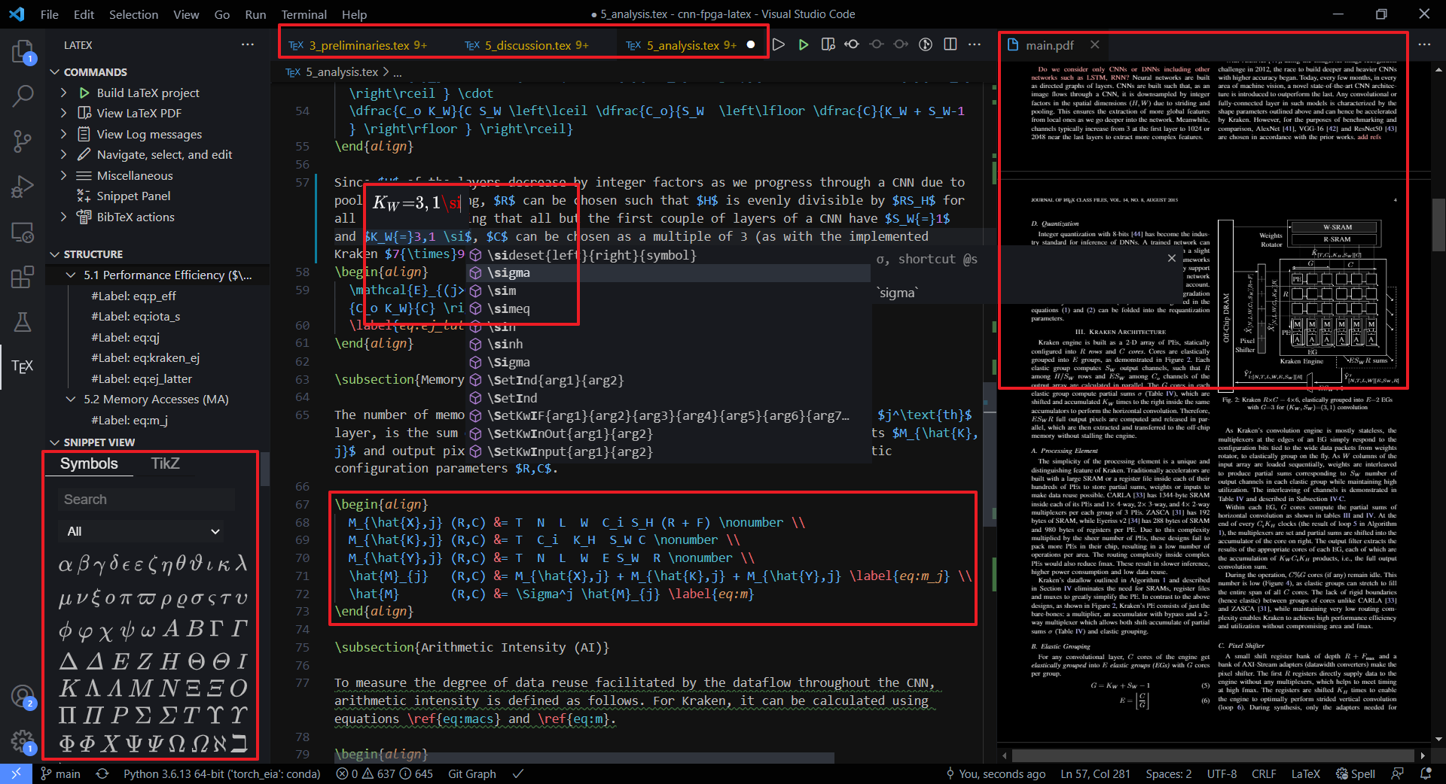Switch to the TikZ tab

click(165, 463)
